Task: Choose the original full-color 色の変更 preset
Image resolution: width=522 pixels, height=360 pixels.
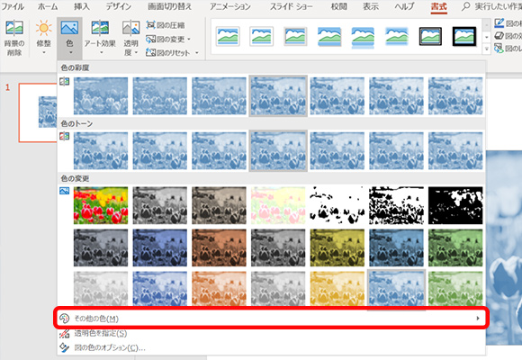Action: [x=101, y=205]
